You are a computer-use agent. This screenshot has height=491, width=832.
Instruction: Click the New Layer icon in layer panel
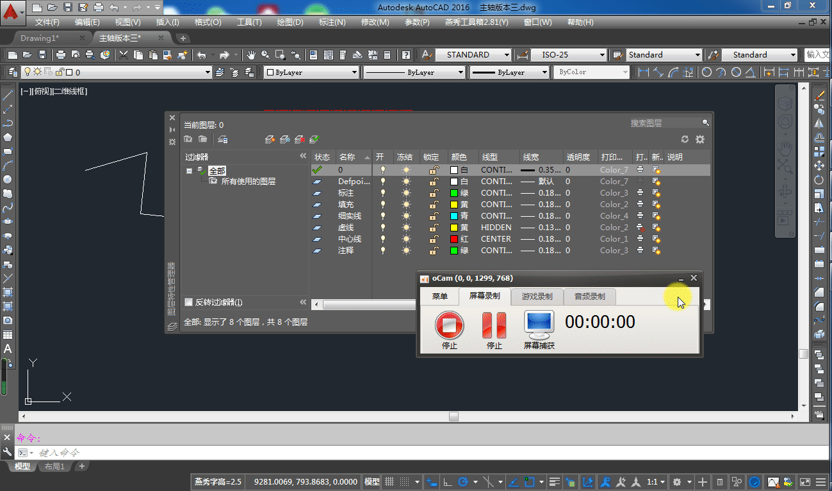(x=270, y=139)
